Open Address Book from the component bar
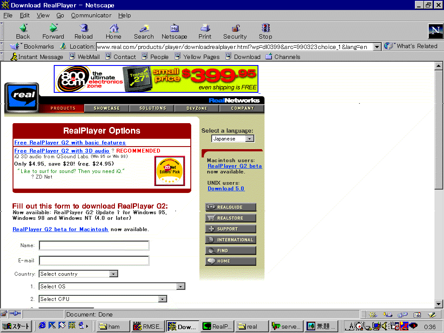 417,314
